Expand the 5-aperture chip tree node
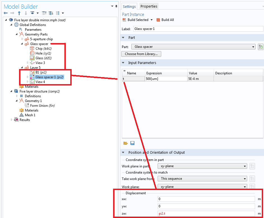 point(22,39)
